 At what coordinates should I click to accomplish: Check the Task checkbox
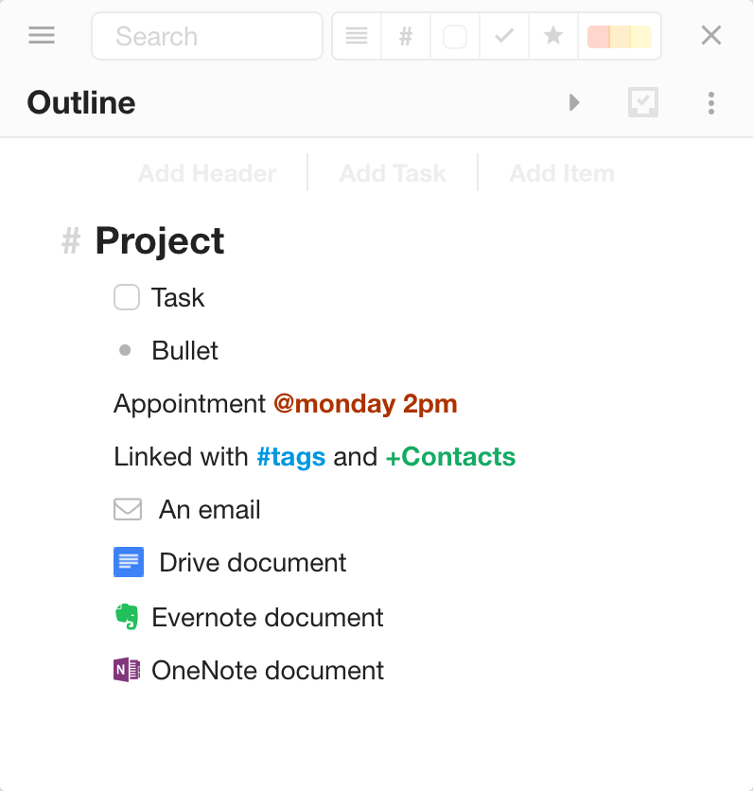click(127, 297)
